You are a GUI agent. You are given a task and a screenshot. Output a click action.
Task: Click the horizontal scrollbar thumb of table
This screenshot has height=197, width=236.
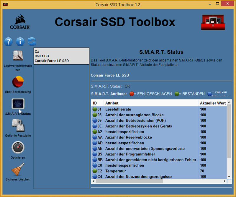(130, 181)
